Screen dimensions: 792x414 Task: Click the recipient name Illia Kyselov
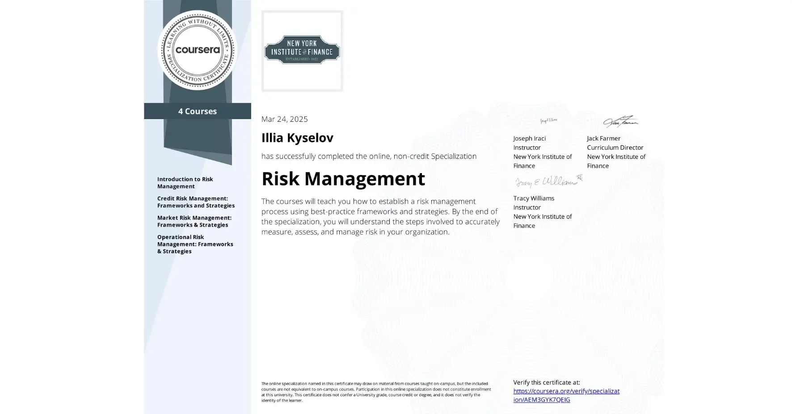click(x=298, y=138)
